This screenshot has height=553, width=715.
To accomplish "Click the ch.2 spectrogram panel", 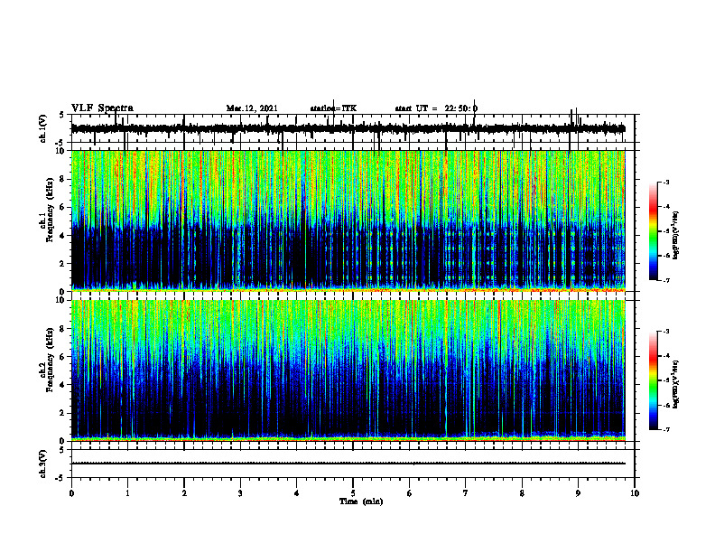I will tap(348, 370).
